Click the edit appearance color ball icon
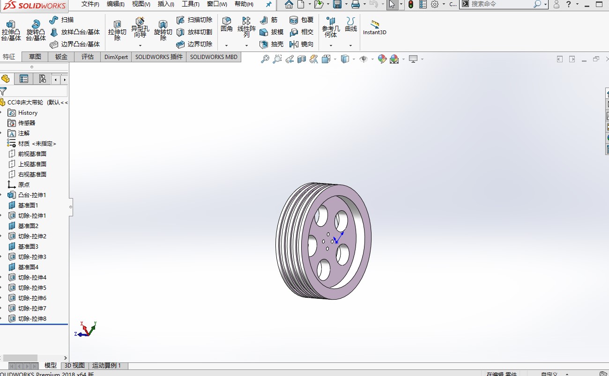 click(382, 59)
